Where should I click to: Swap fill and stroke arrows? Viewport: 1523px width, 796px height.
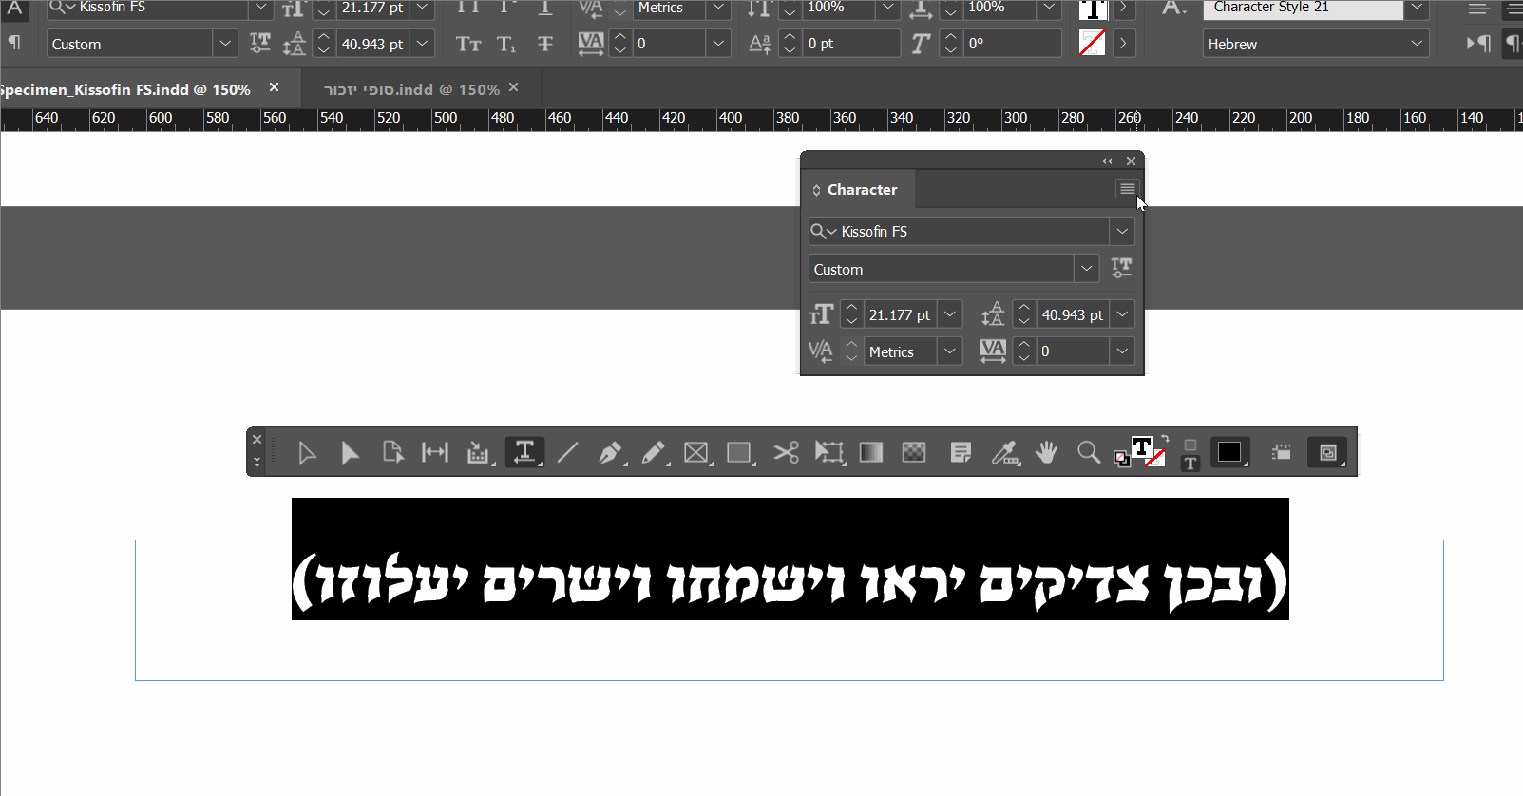[x=1165, y=440]
